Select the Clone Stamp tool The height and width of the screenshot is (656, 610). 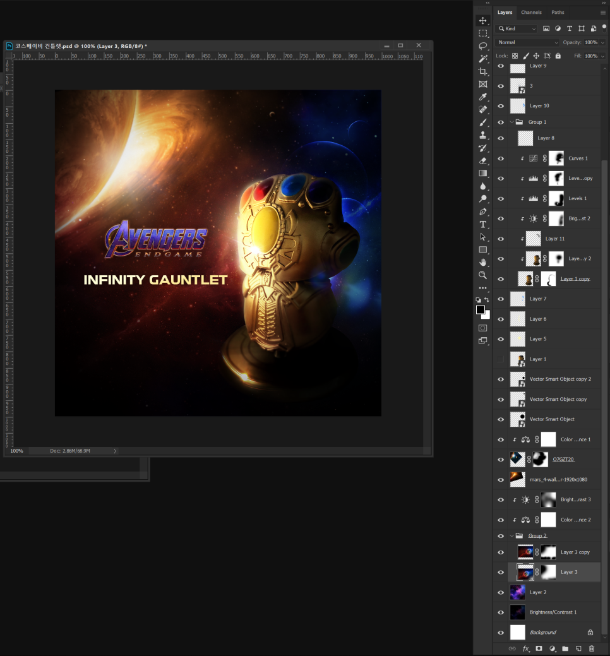pyautogui.click(x=483, y=135)
